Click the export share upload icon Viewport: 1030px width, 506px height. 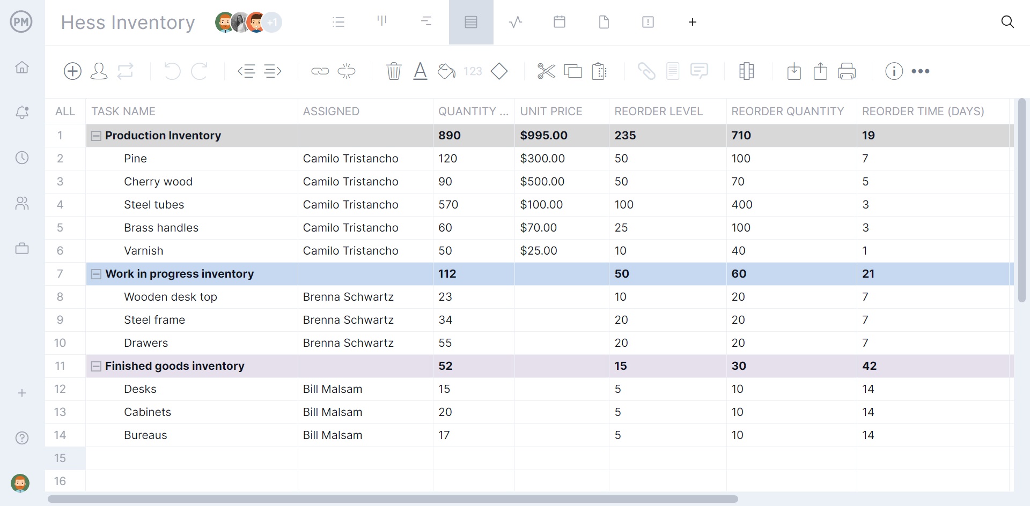point(820,71)
